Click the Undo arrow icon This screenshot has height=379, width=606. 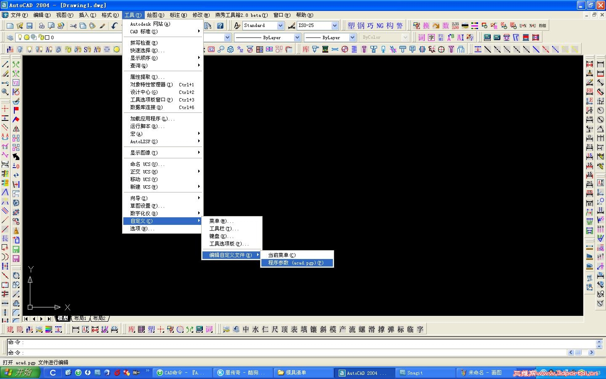click(x=114, y=26)
